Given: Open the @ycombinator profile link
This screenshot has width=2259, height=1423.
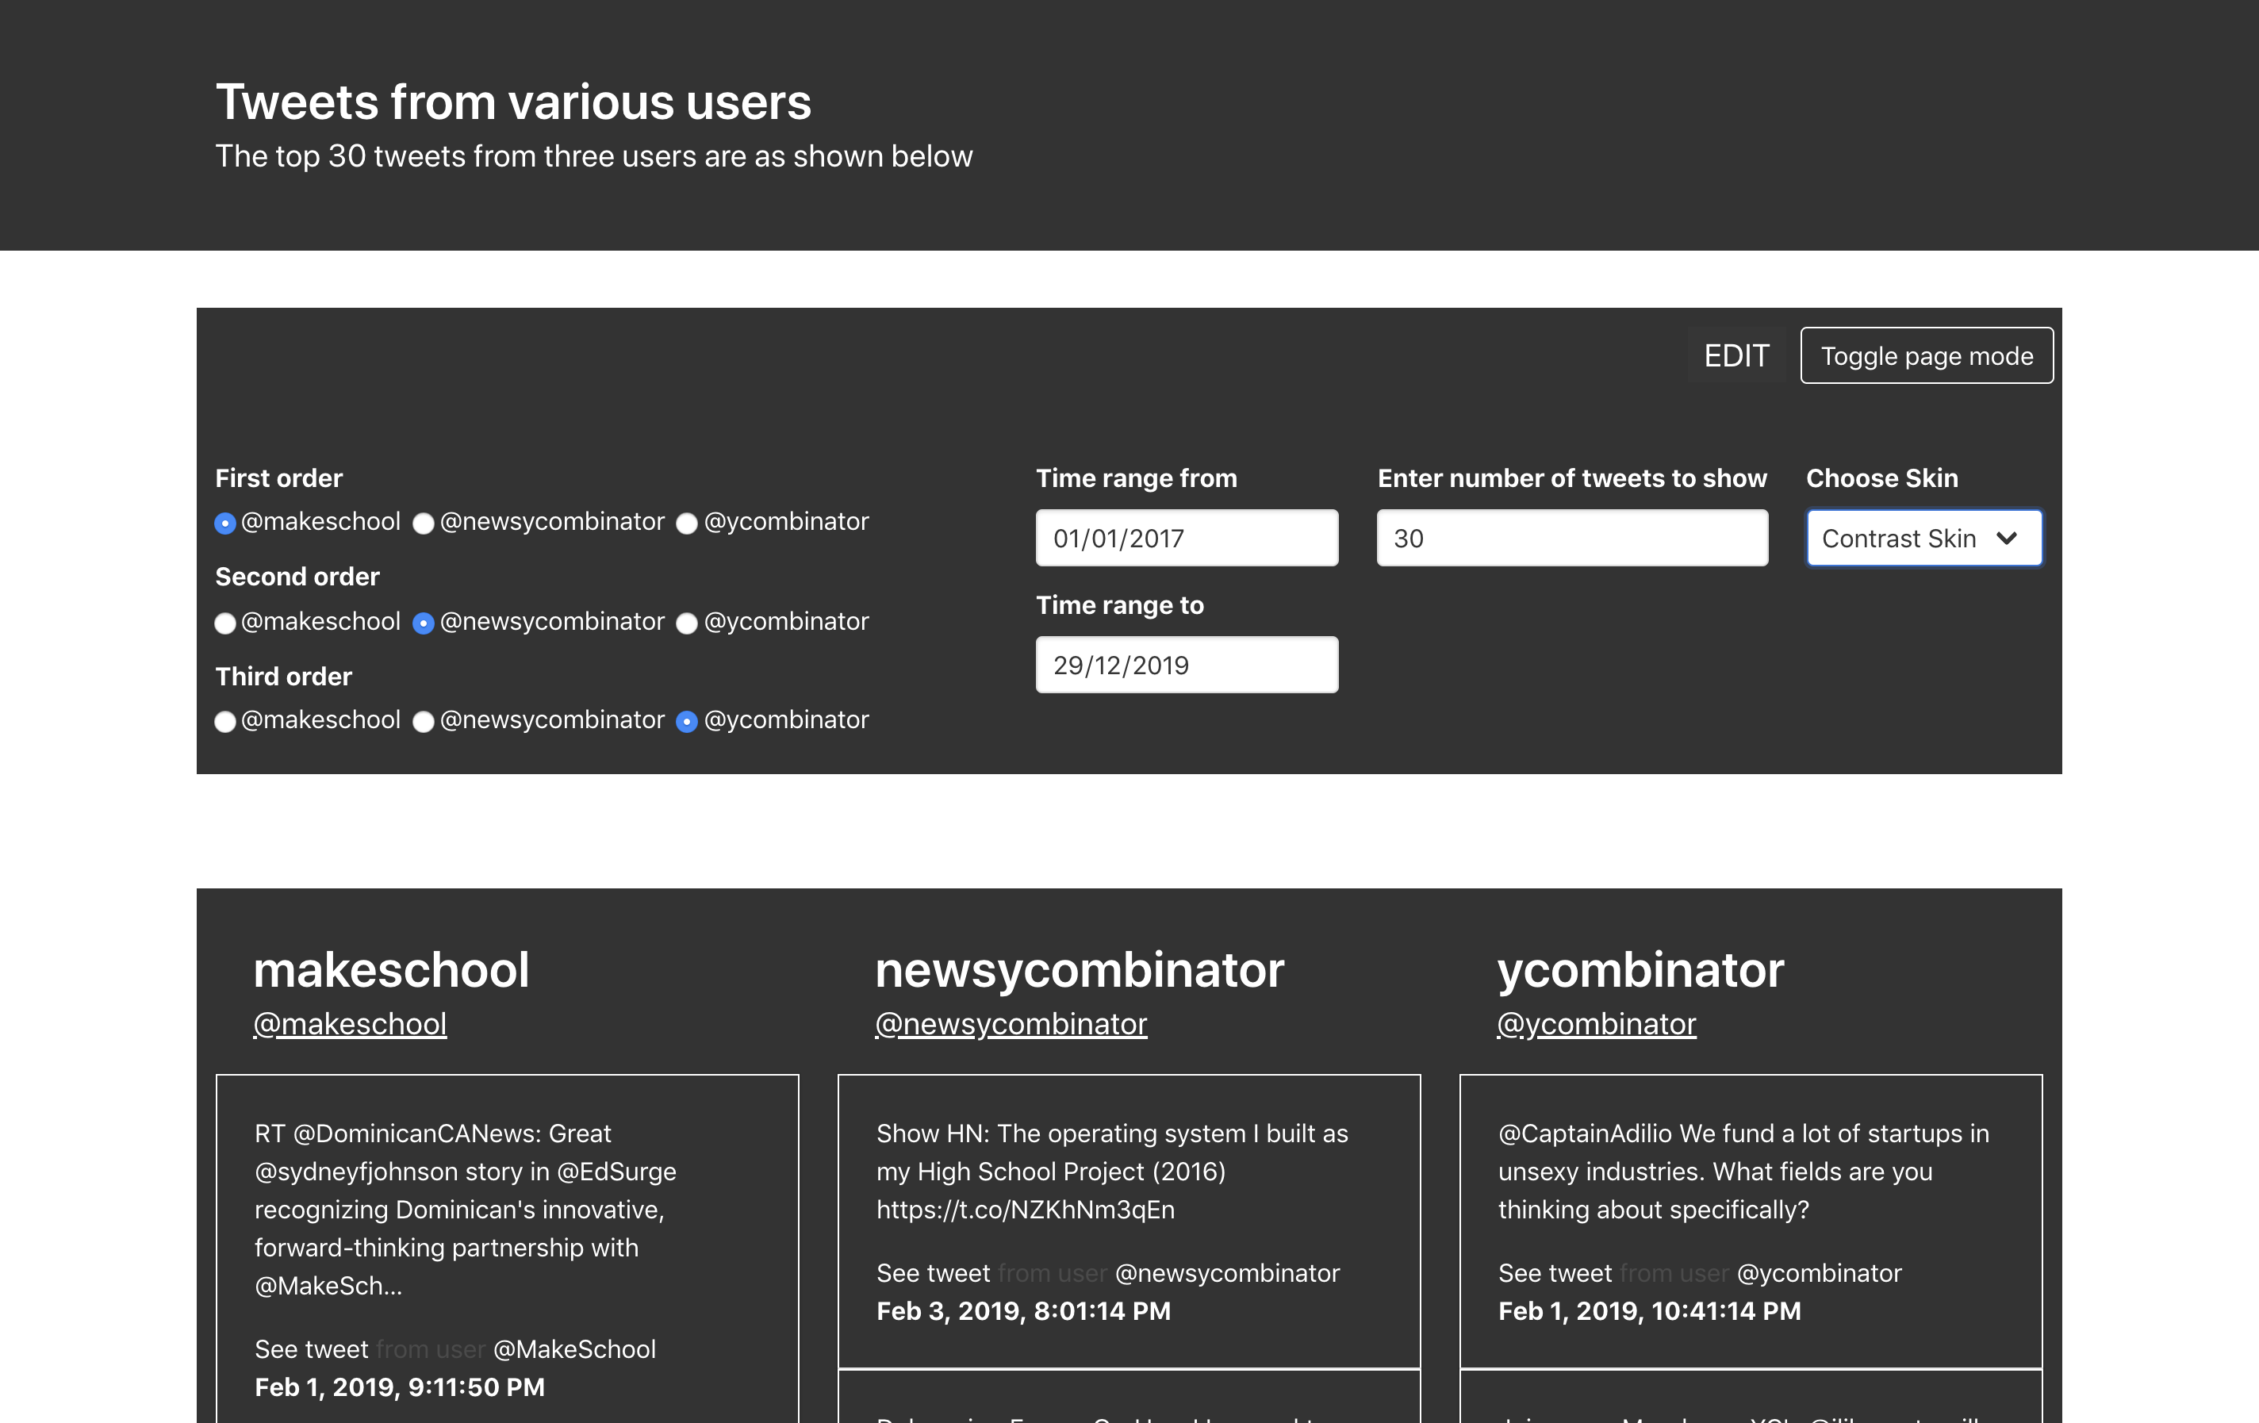Looking at the screenshot, I should tap(1596, 1023).
